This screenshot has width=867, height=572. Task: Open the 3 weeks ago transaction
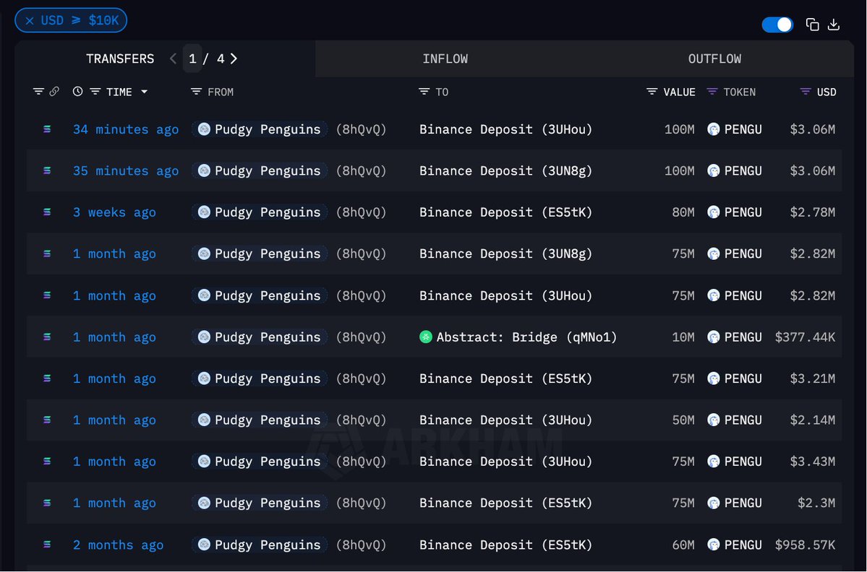[x=114, y=212]
